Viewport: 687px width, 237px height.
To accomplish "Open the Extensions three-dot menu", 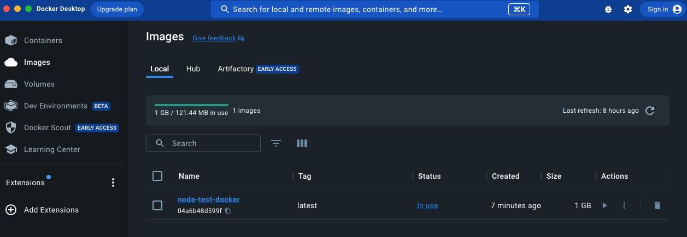I will [113, 183].
